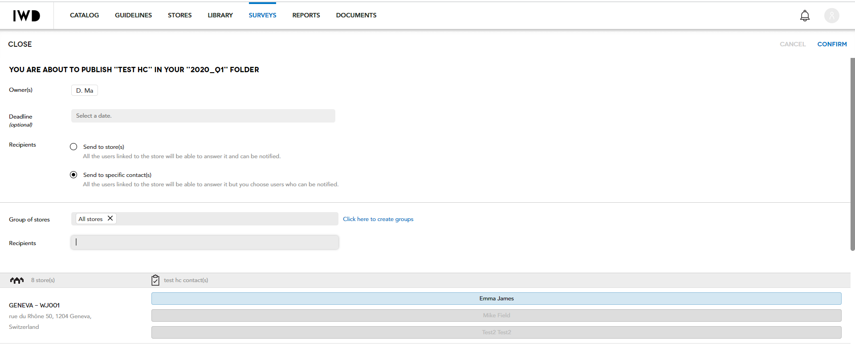
Task: Follow Click here to create groups link
Action: [x=378, y=219]
